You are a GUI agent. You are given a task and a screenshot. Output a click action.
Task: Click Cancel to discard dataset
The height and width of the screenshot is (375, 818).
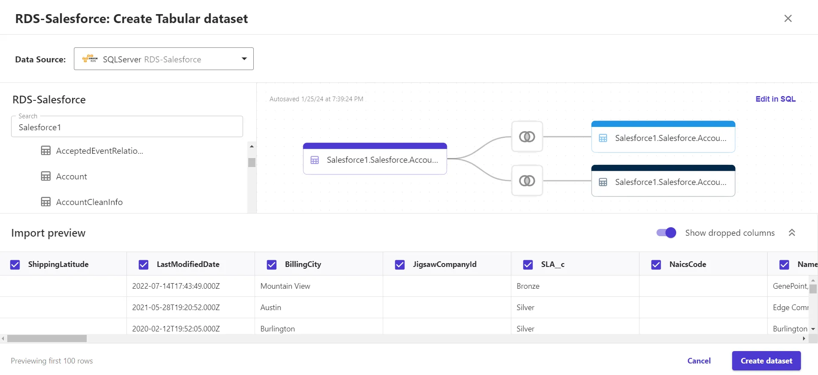(699, 361)
